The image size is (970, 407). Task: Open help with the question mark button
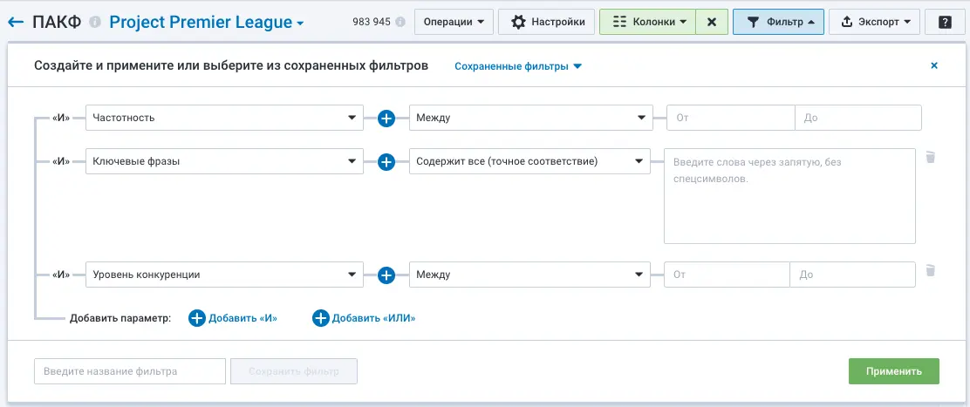[x=945, y=22]
